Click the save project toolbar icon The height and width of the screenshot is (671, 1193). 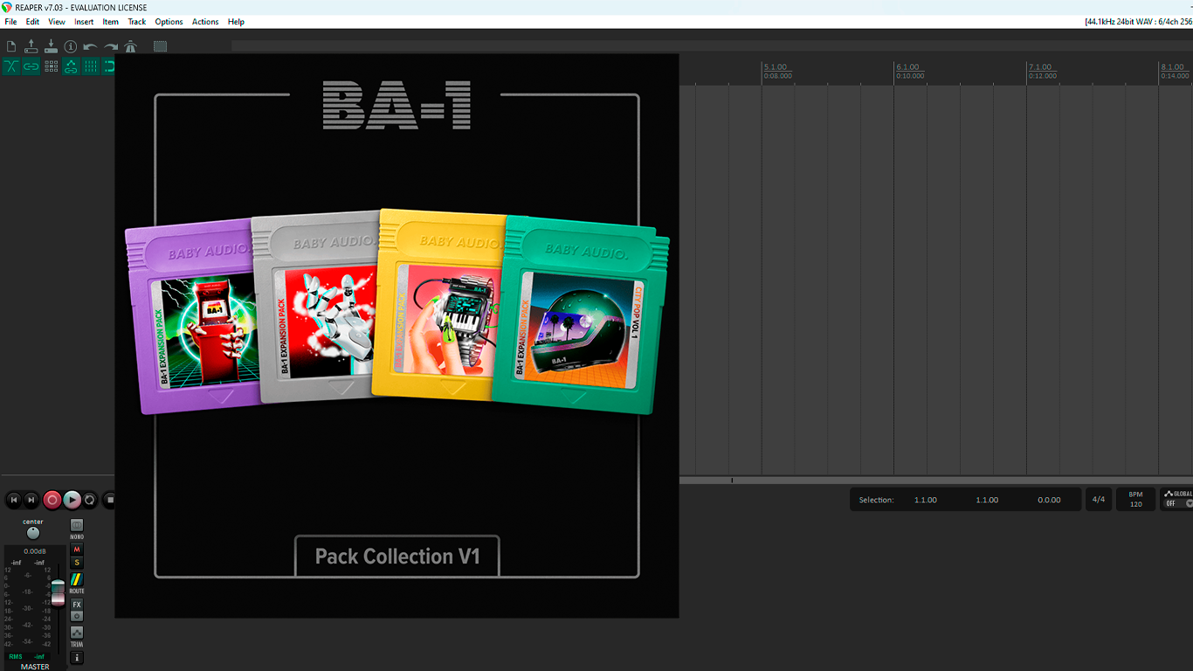pos(51,46)
